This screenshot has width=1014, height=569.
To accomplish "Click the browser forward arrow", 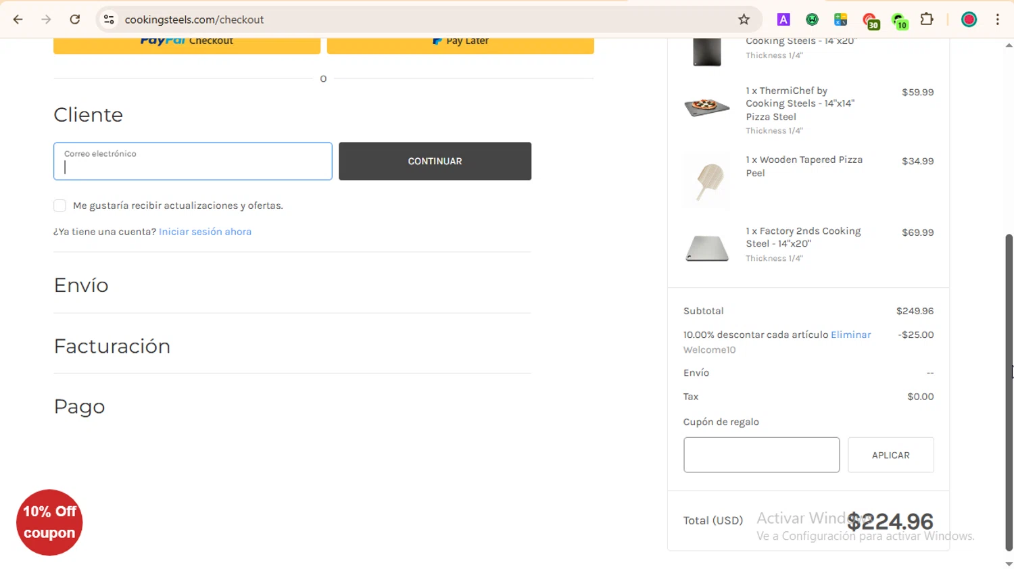I will click(46, 20).
